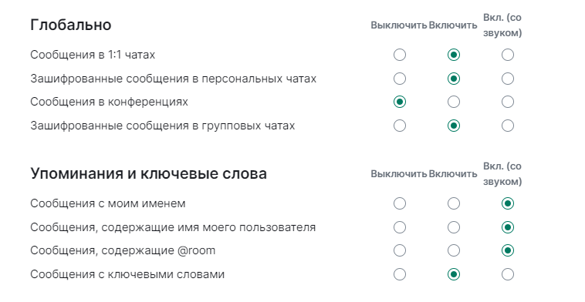Image resolution: width=585 pixels, height=302 pixels.
Task: Set conference messages to Включить
Action: (x=454, y=102)
